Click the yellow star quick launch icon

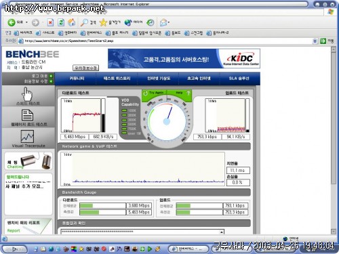pyautogui.click(x=81, y=249)
